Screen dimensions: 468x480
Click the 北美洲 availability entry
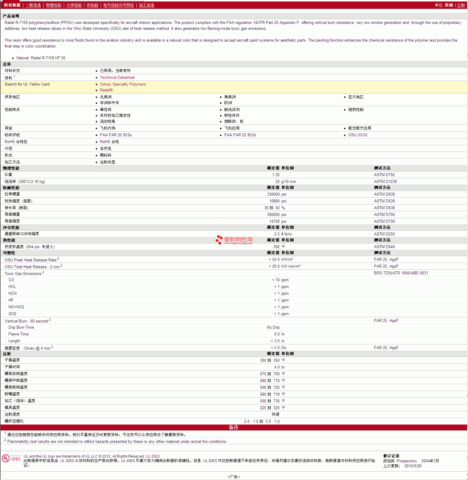coord(106,97)
